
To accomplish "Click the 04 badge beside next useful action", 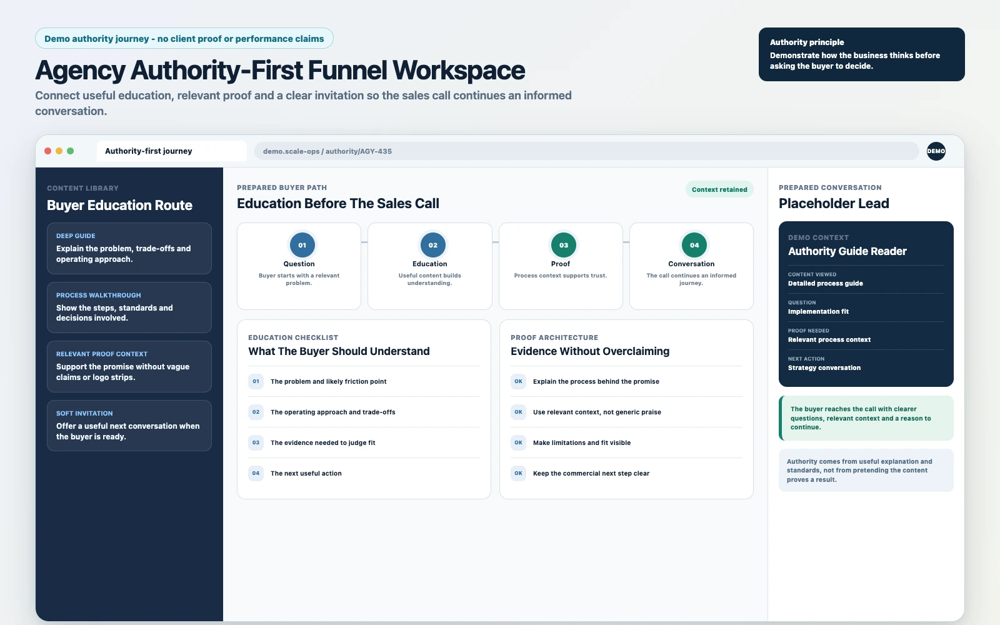I will (x=256, y=473).
